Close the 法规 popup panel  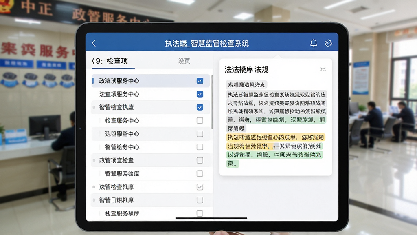tap(323, 69)
